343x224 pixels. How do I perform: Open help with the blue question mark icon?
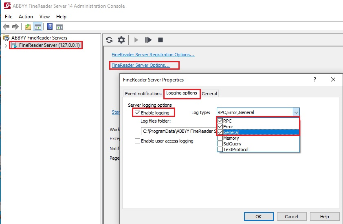[50, 27]
